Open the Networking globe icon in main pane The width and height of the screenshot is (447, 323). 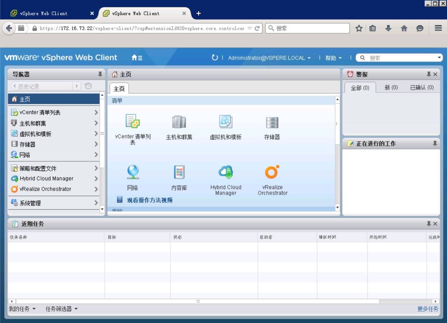pos(133,173)
